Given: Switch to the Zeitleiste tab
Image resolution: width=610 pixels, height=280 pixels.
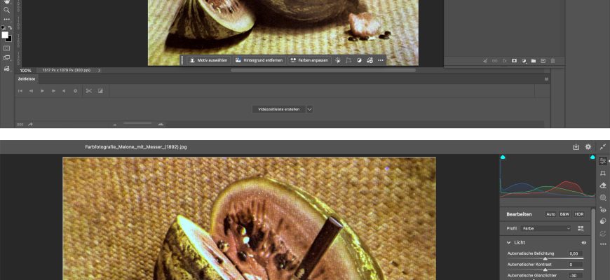Looking at the screenshot, I should pyautogui.click(x=27, y=79).
